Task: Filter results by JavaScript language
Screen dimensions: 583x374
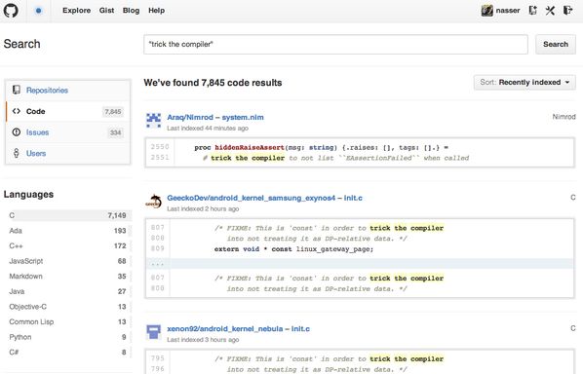Action: (x=67, y=261)
